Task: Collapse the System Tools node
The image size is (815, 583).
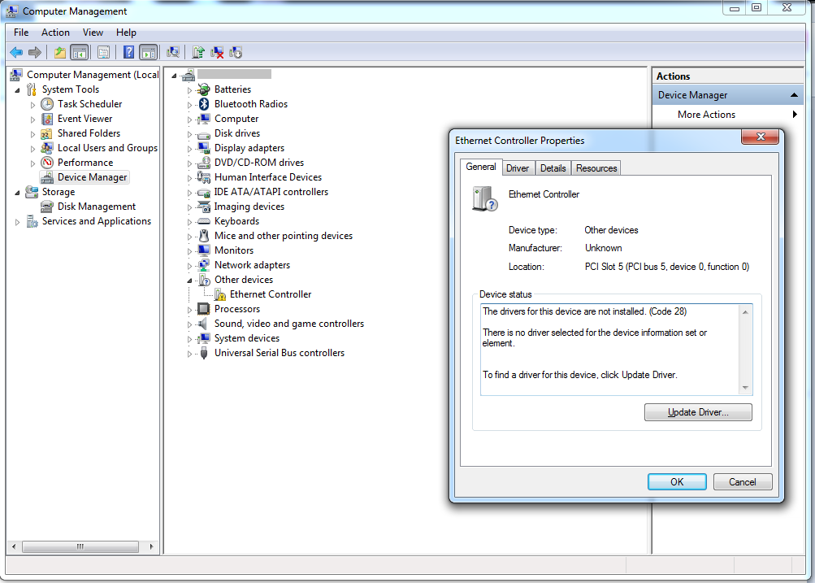Action: coord(18,90)
